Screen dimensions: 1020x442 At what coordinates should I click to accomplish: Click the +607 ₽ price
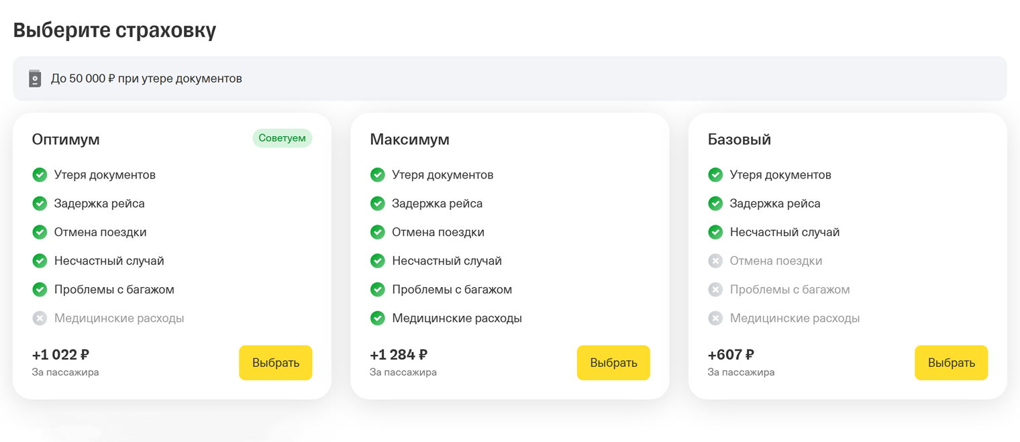[731, 355]
